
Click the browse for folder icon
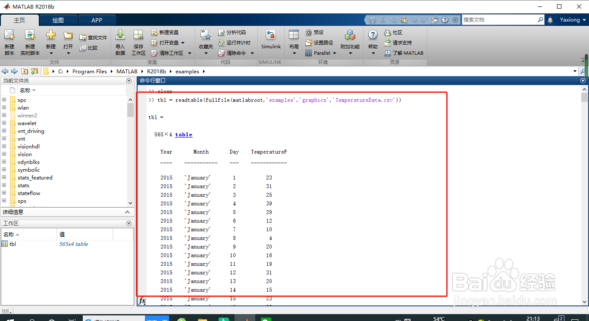point(34,71)
